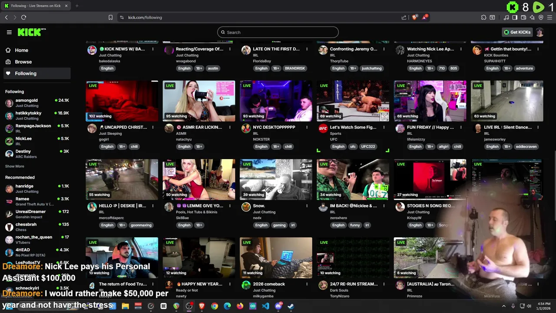This screenshot has height=313, width=556.
Task: Open Ramee in Recommended list
Action: (x=37, y=201)
